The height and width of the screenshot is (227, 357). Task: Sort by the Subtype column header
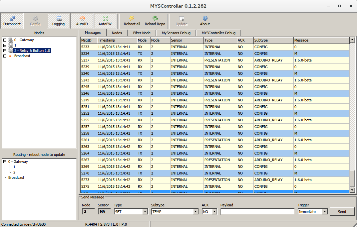pyautogui.click(x=273, y=40)
